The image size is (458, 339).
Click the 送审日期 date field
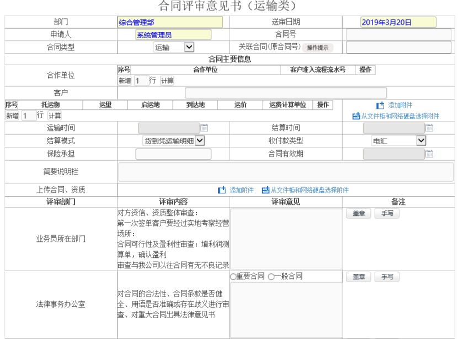tap(398, 23)
